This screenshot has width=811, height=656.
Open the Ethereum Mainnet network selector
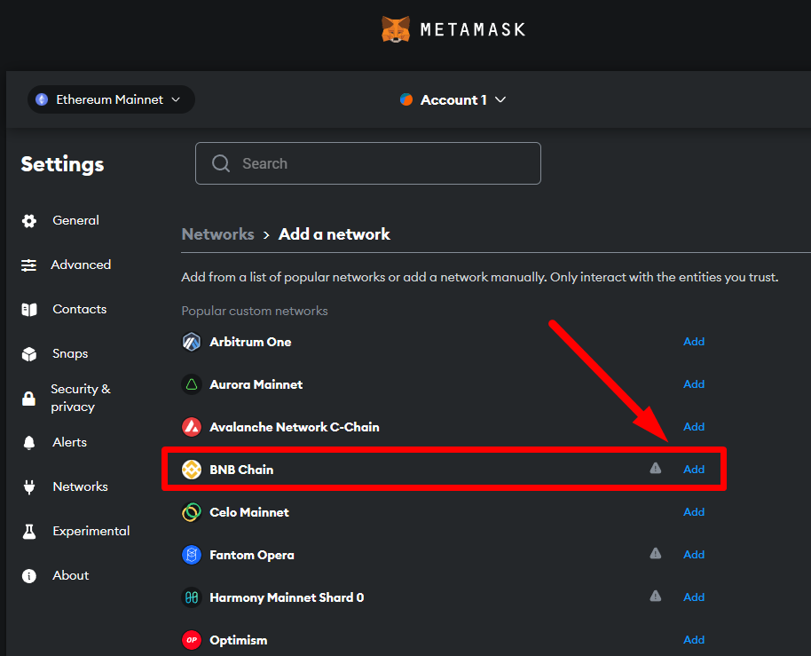pos(110,99)
